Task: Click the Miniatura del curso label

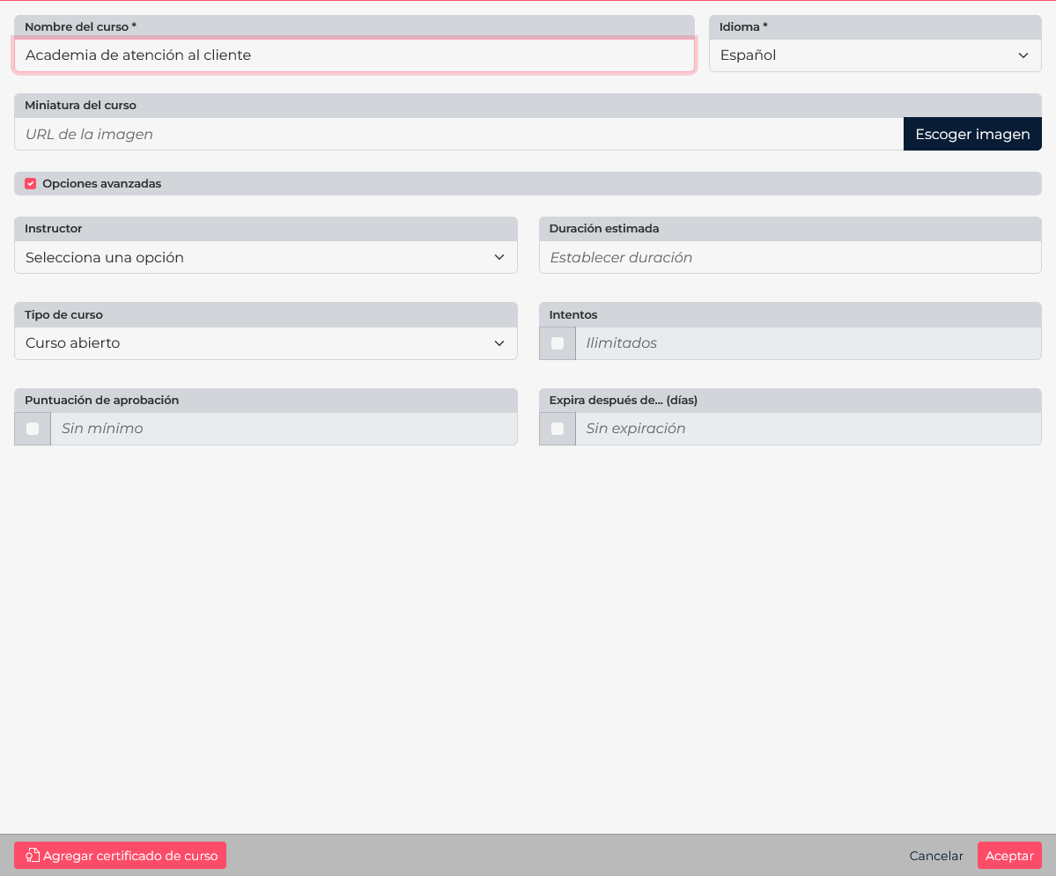Action: (x=80, y=105)
